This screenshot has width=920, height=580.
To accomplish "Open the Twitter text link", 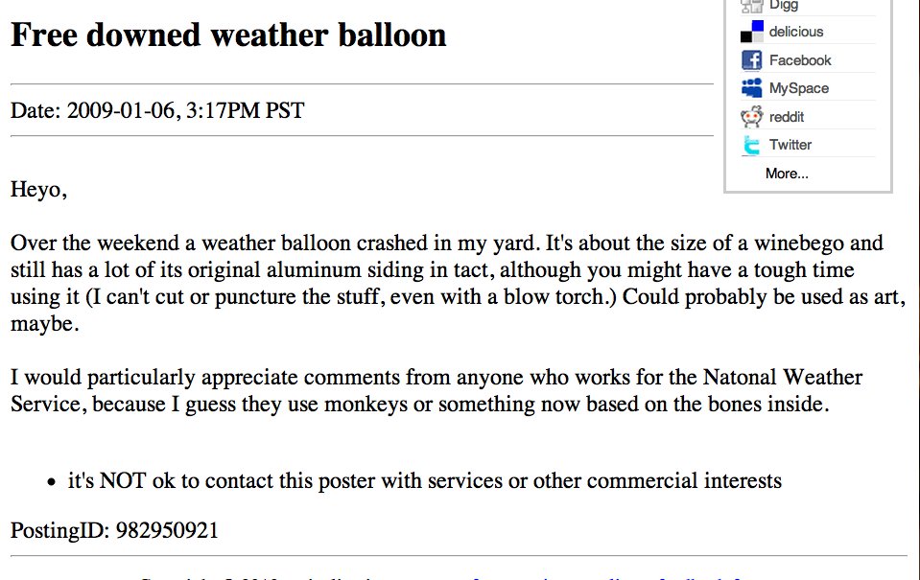I will click(x=790, y=145).
